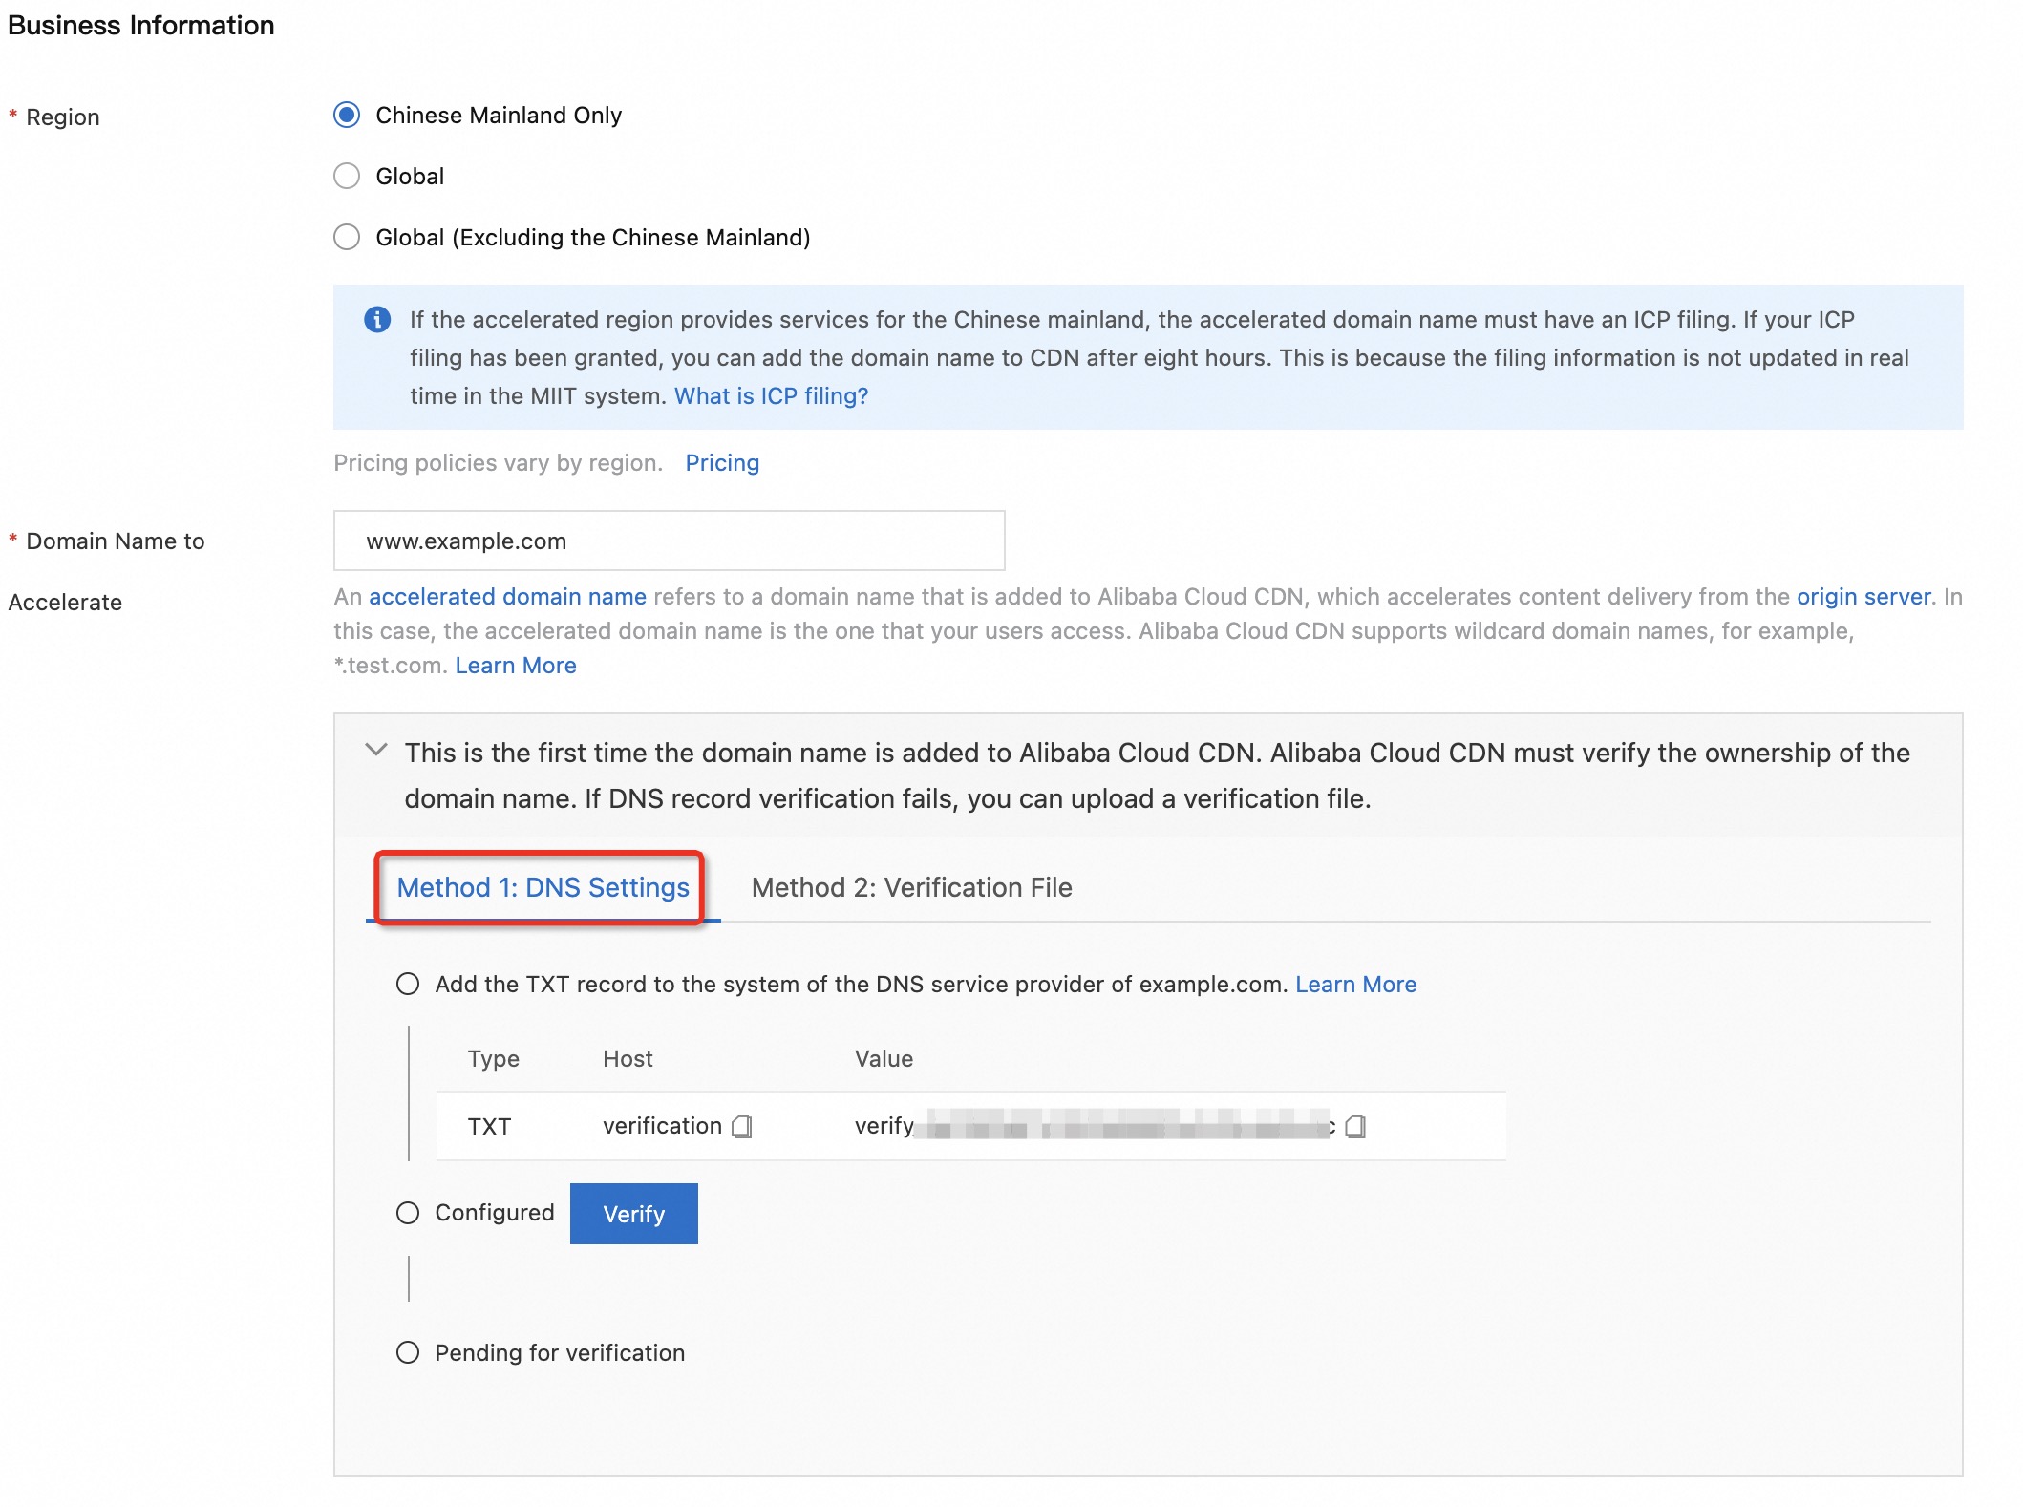Click Learn More beside TXT record step

[1355, 985]
